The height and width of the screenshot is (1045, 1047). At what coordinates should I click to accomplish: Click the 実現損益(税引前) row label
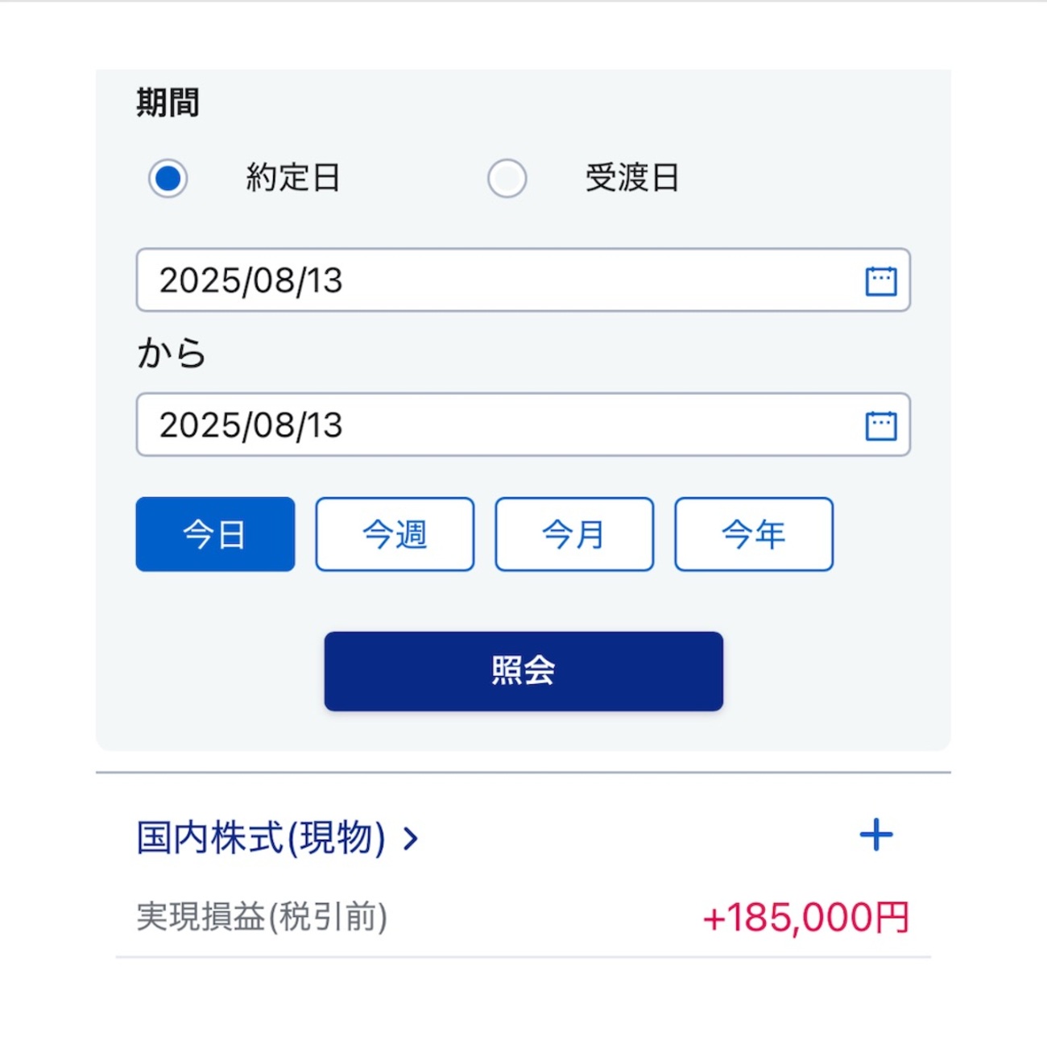point(262,917)
